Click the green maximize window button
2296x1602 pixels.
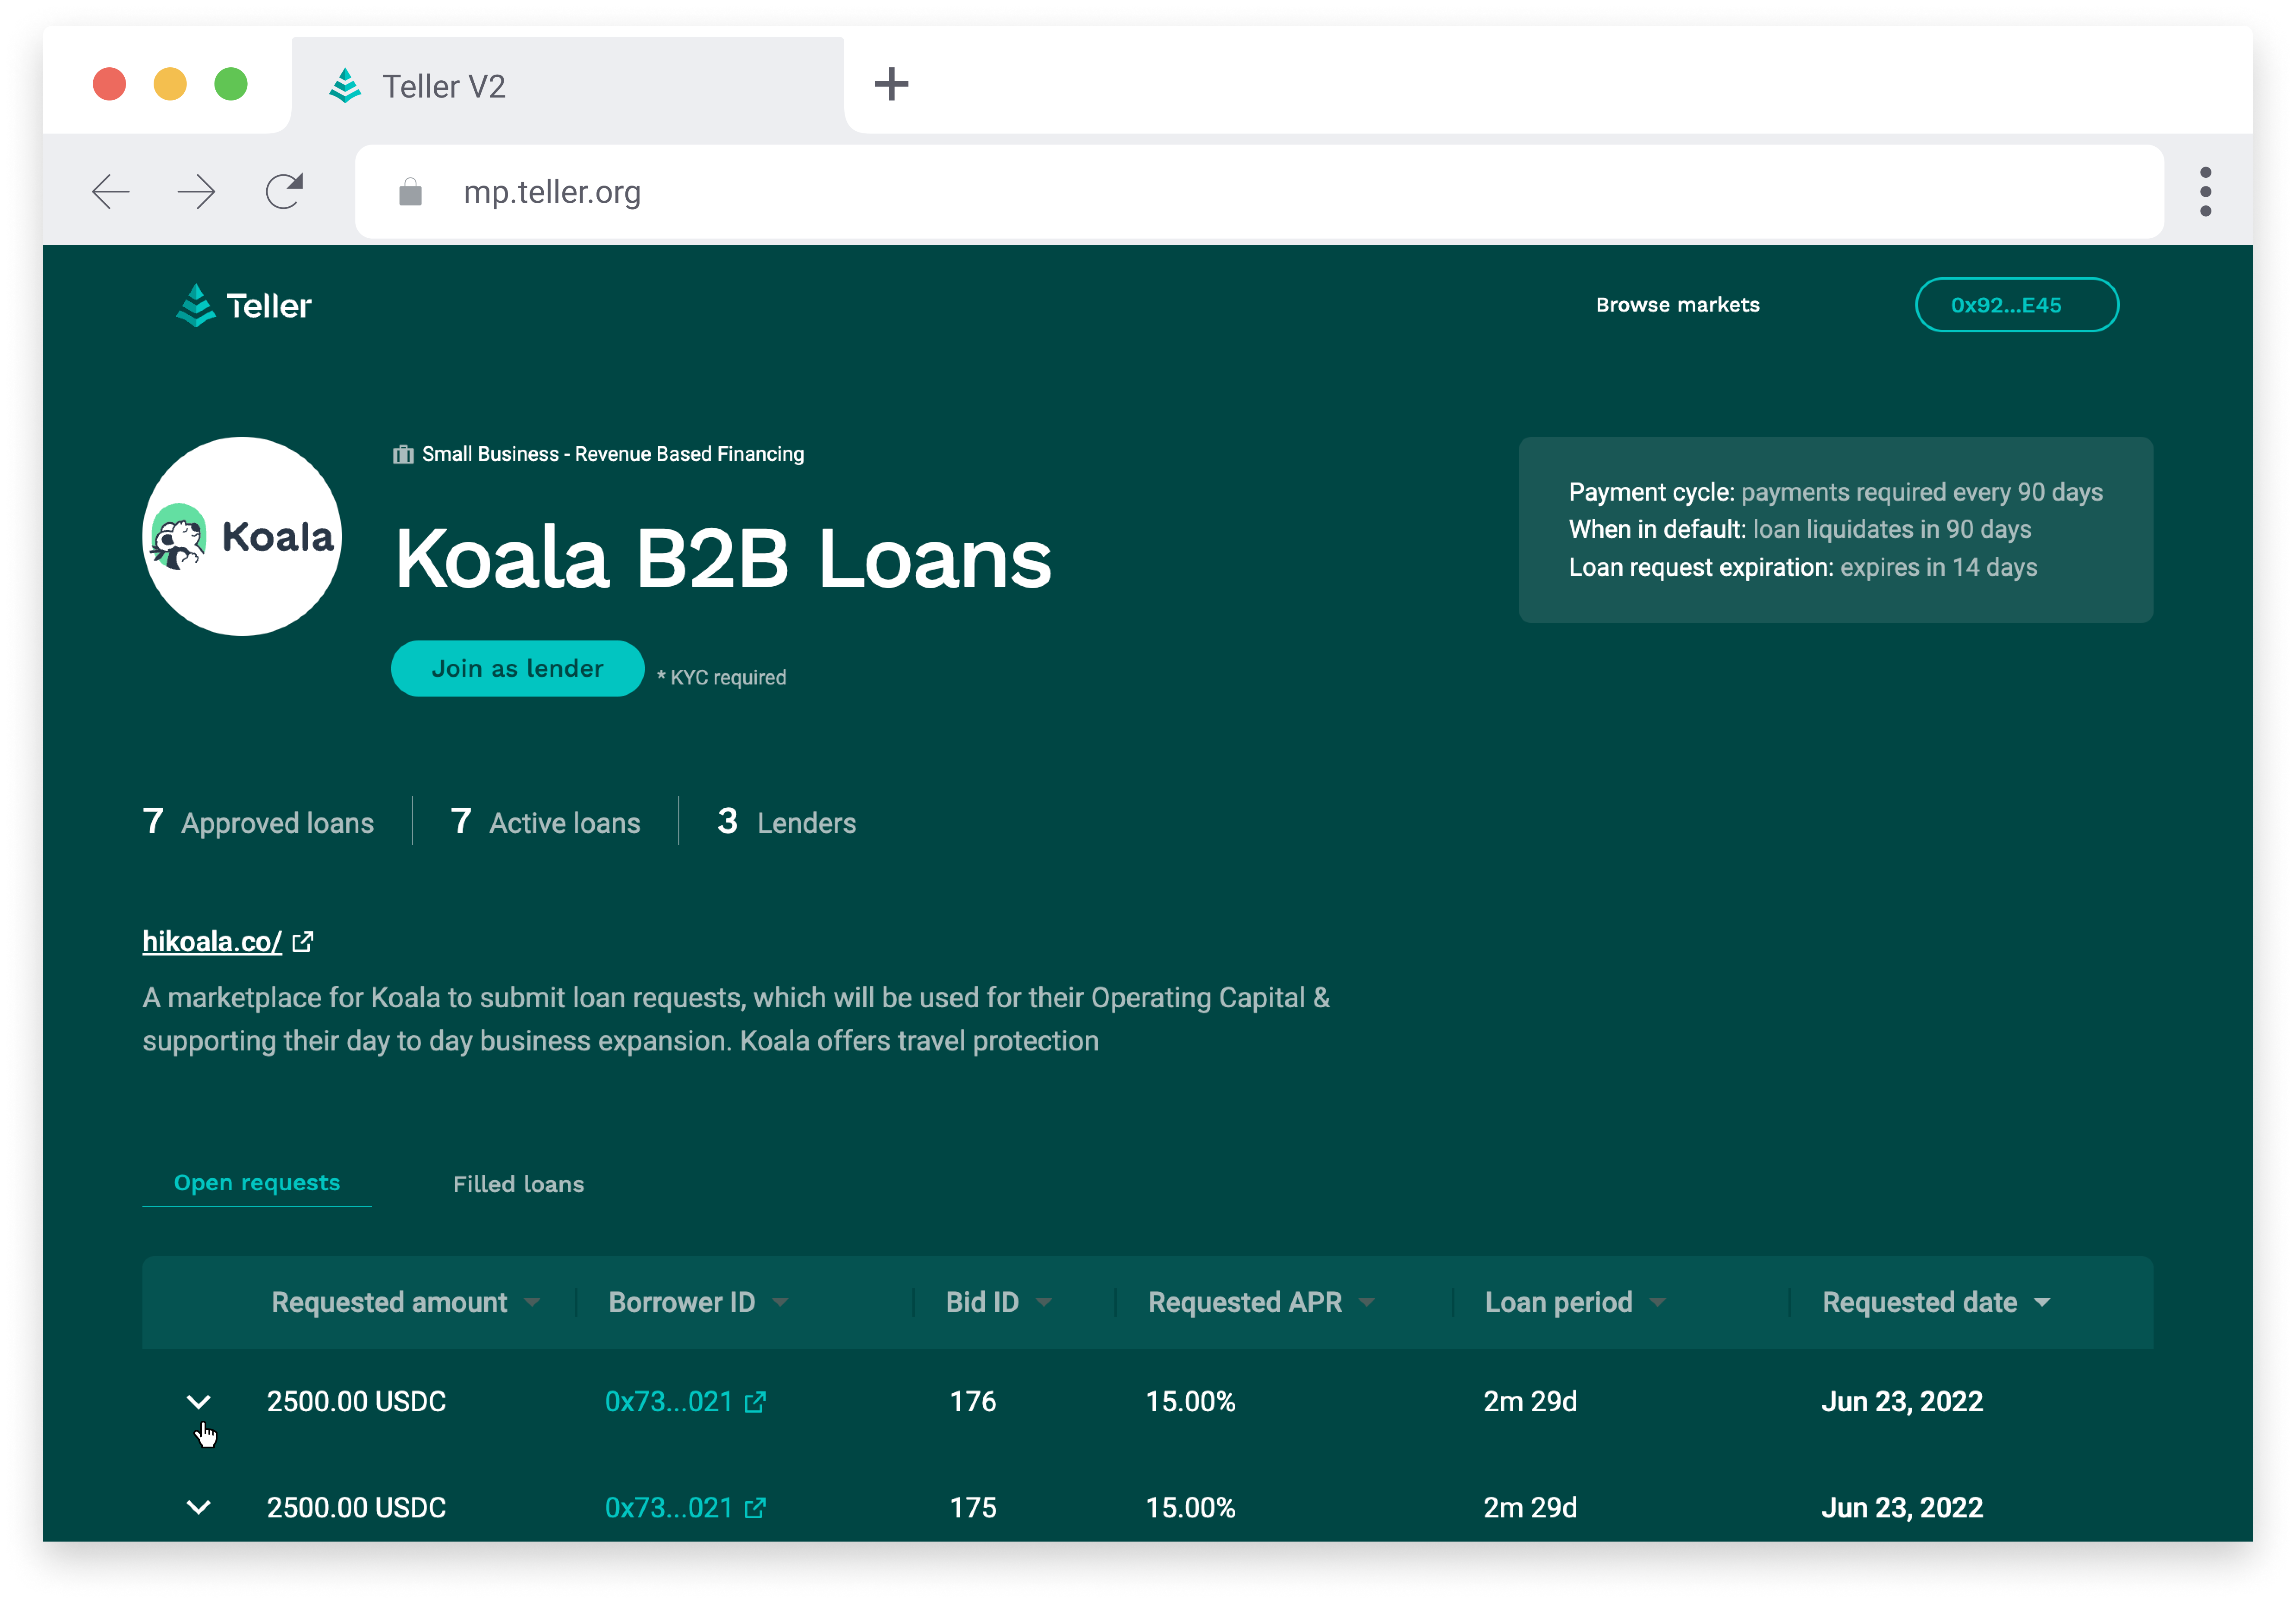pyautogui.click(x=231, y=84)
